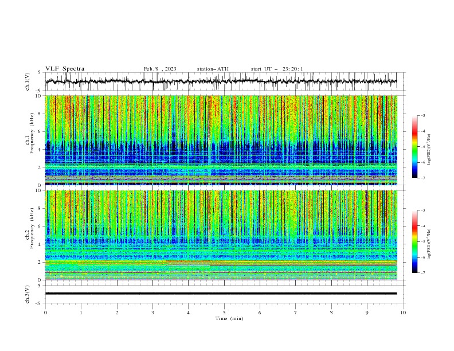Click the "-7" tick on ch.1 color bar
Viewport: 454px width, 351px height.
coord(422,178)
